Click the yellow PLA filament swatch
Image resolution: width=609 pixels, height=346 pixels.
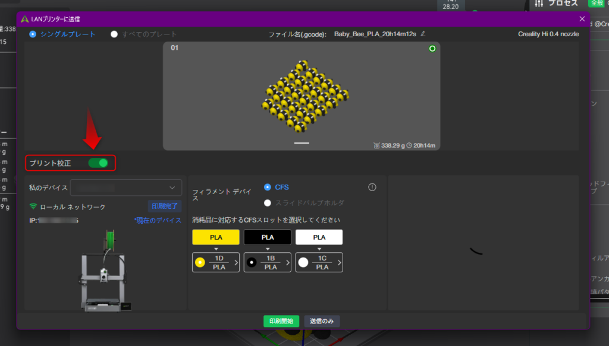click(215, 237)
